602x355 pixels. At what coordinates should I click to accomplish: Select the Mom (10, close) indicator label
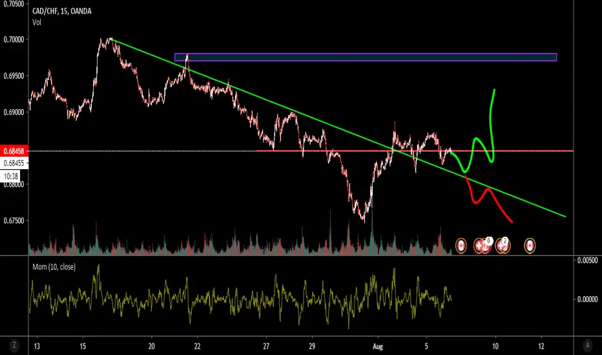tap(54, 267)
